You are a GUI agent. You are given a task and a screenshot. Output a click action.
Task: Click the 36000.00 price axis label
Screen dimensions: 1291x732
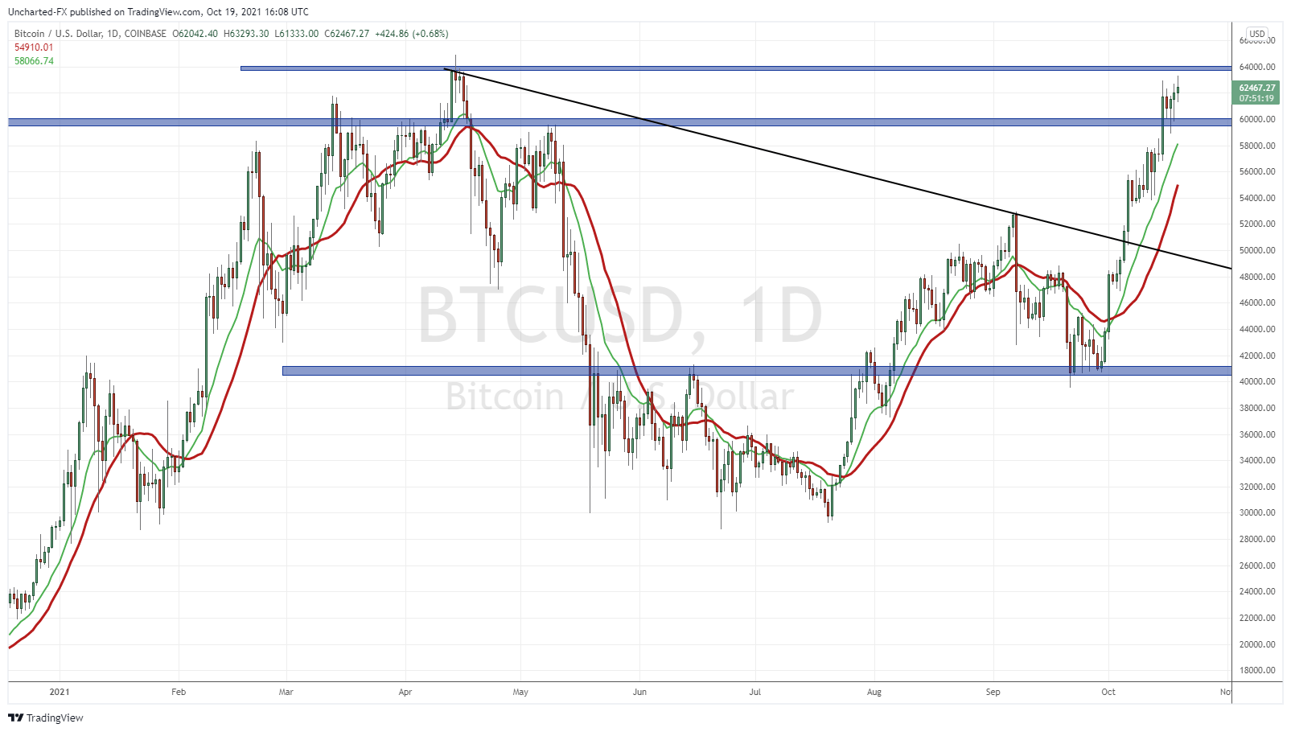pos(1257,434)
